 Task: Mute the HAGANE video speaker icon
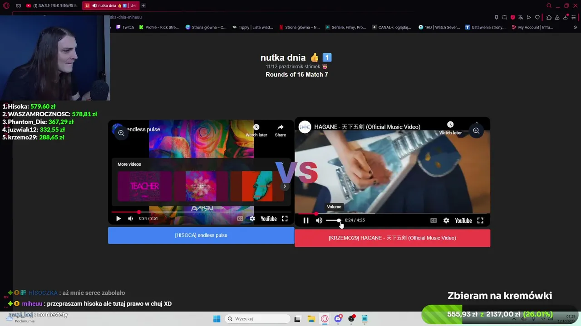click(x=319, y=221)
